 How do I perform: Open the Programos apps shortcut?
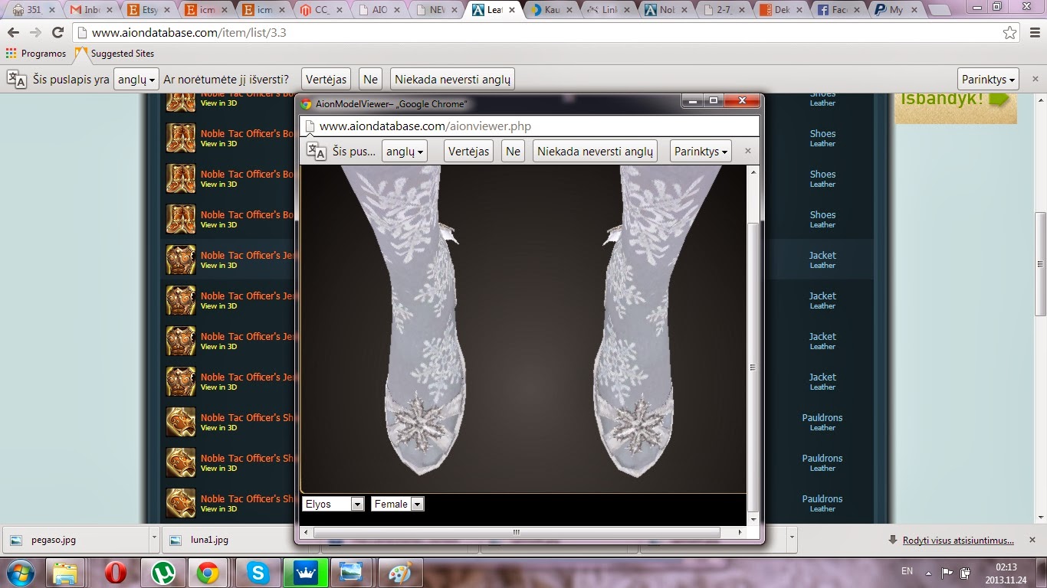[x=36, y=54]
